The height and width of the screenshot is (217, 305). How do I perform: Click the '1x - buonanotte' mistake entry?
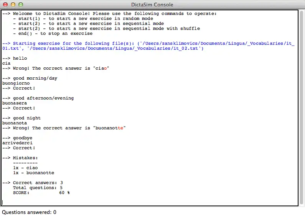coord(34,173)
